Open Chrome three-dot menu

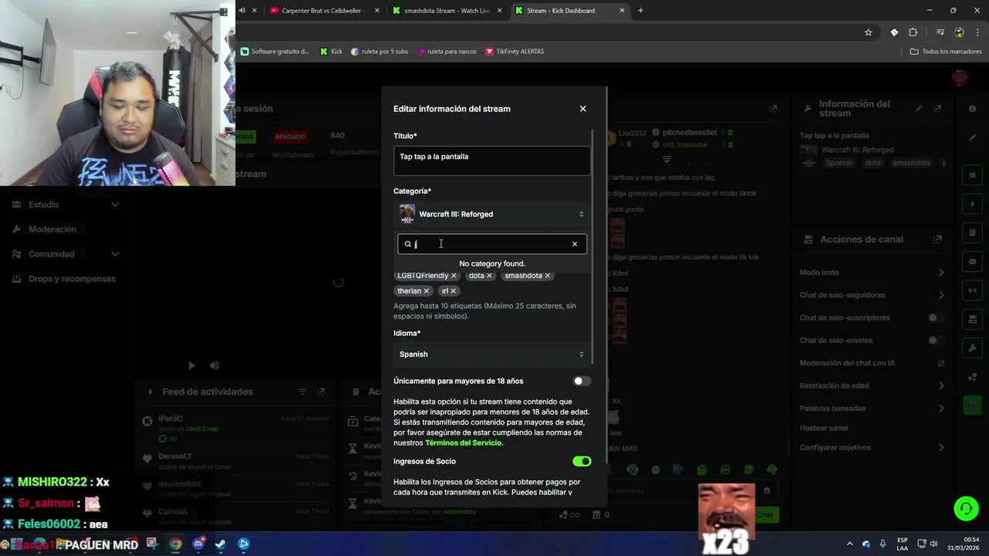977,32
